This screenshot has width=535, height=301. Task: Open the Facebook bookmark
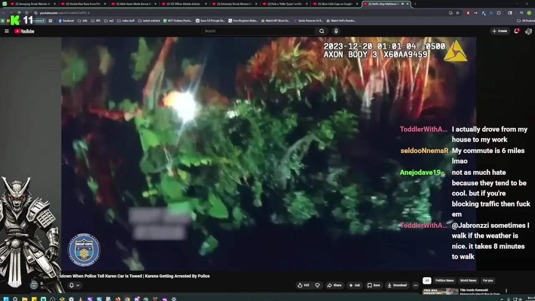click(x=66, y=20)
